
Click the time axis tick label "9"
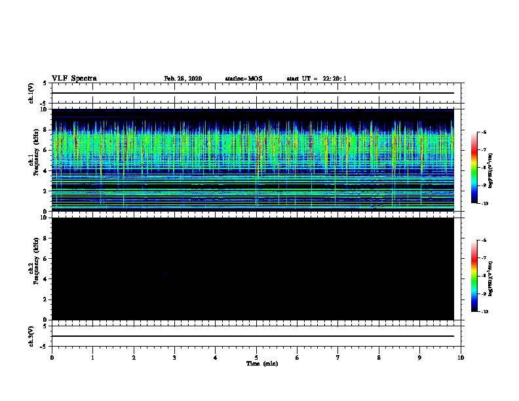click(419, 358)
